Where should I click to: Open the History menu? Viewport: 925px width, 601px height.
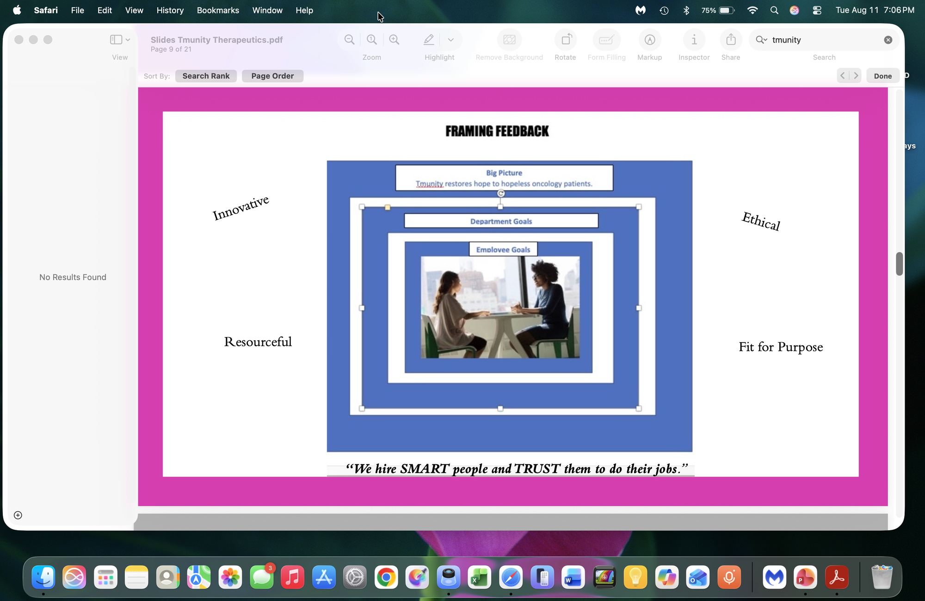coord(170,10)
